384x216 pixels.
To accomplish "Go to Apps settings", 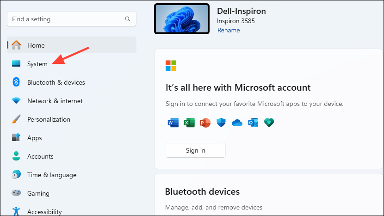I will point(34,138).
